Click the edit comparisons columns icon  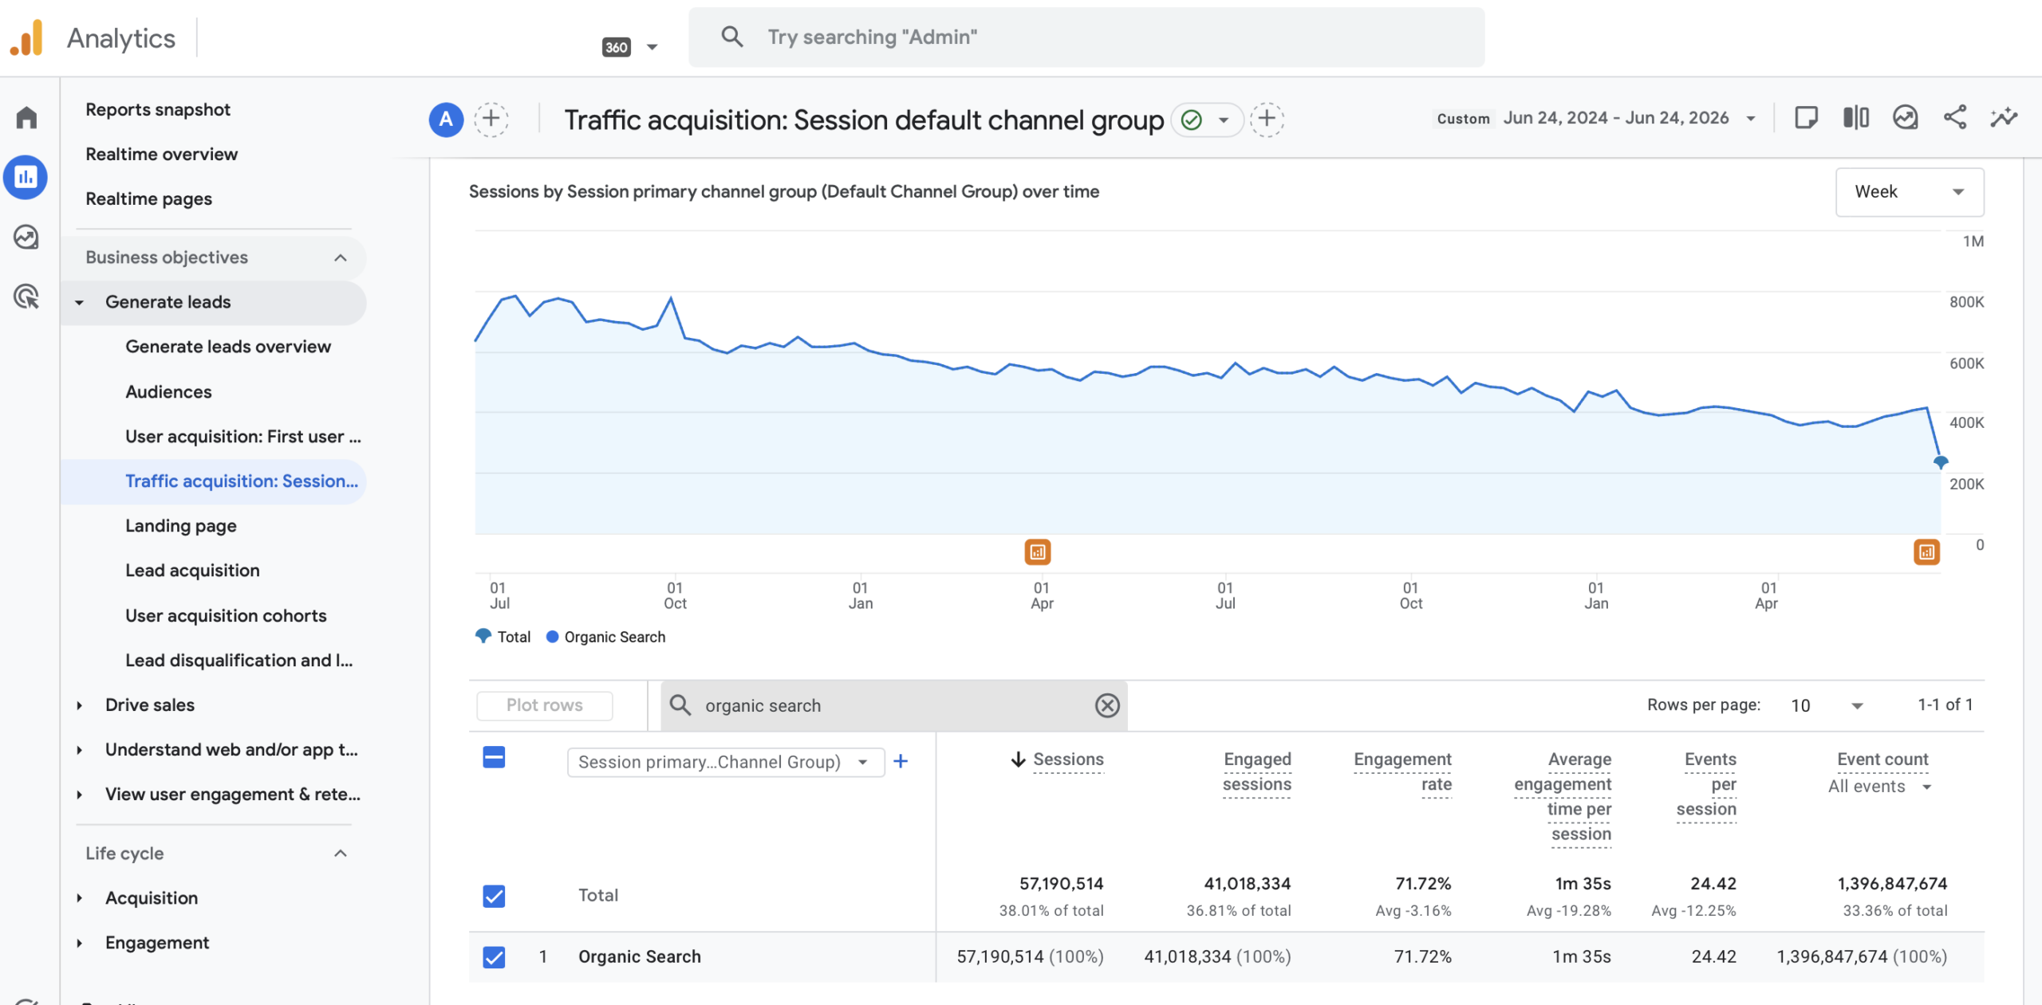[1855, 118]
